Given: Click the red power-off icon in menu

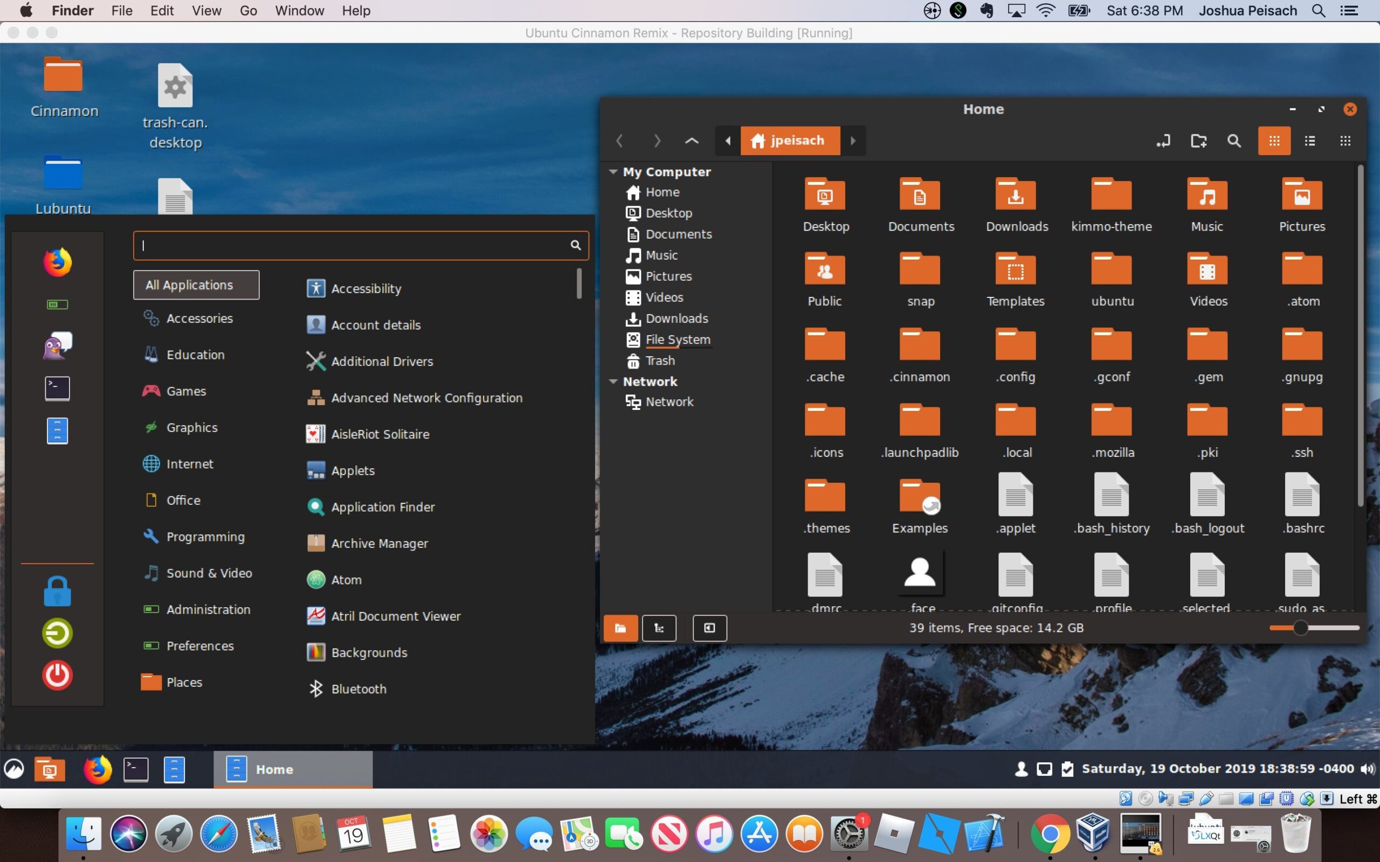Looking at the screenshot, I should 58,675.
